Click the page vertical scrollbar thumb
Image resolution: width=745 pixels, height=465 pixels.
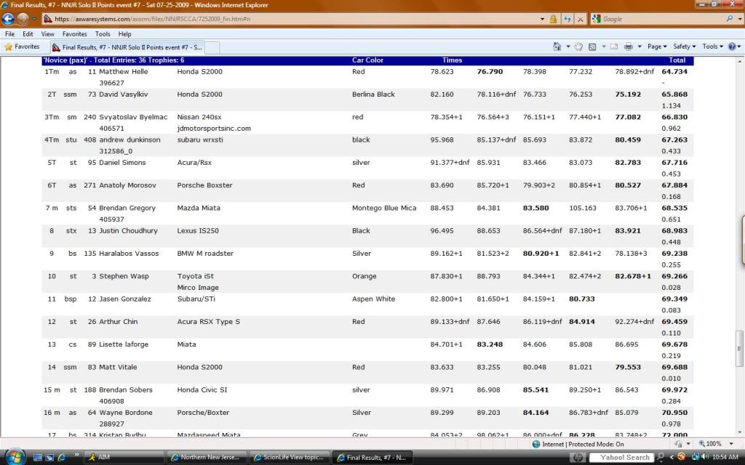(x=739, y=349)
